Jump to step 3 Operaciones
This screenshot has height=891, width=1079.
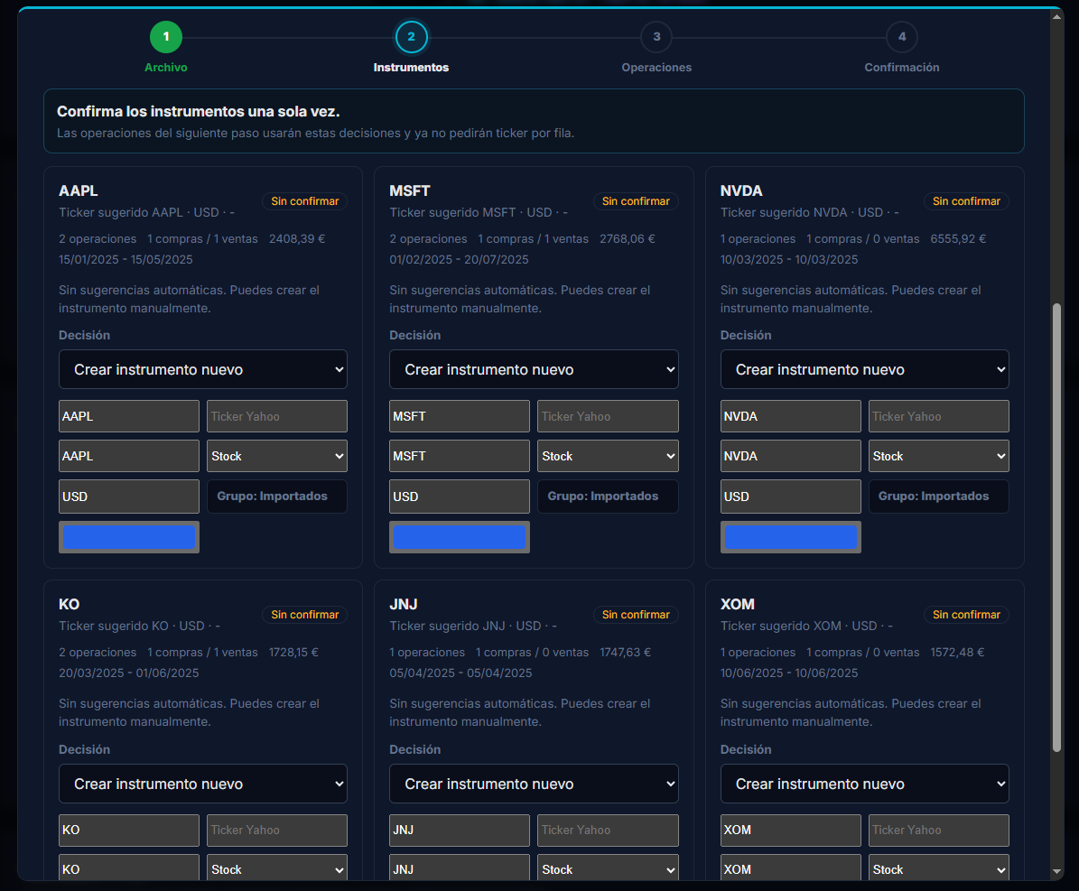click(656, 37)
